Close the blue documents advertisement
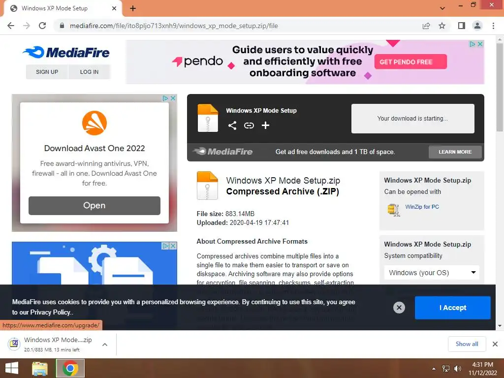The height and width of the screenshot is (378, 504). [173, 246]
